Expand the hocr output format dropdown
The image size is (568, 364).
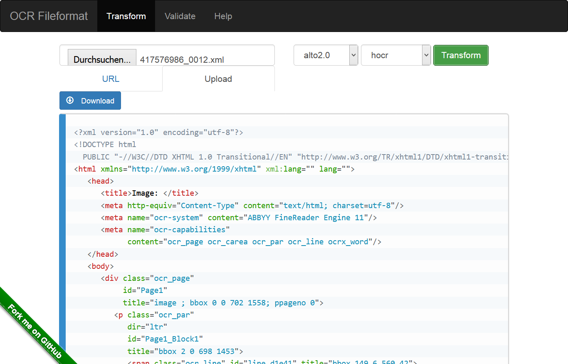395,55
